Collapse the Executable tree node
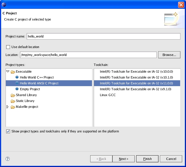 [x=8, y=71]
